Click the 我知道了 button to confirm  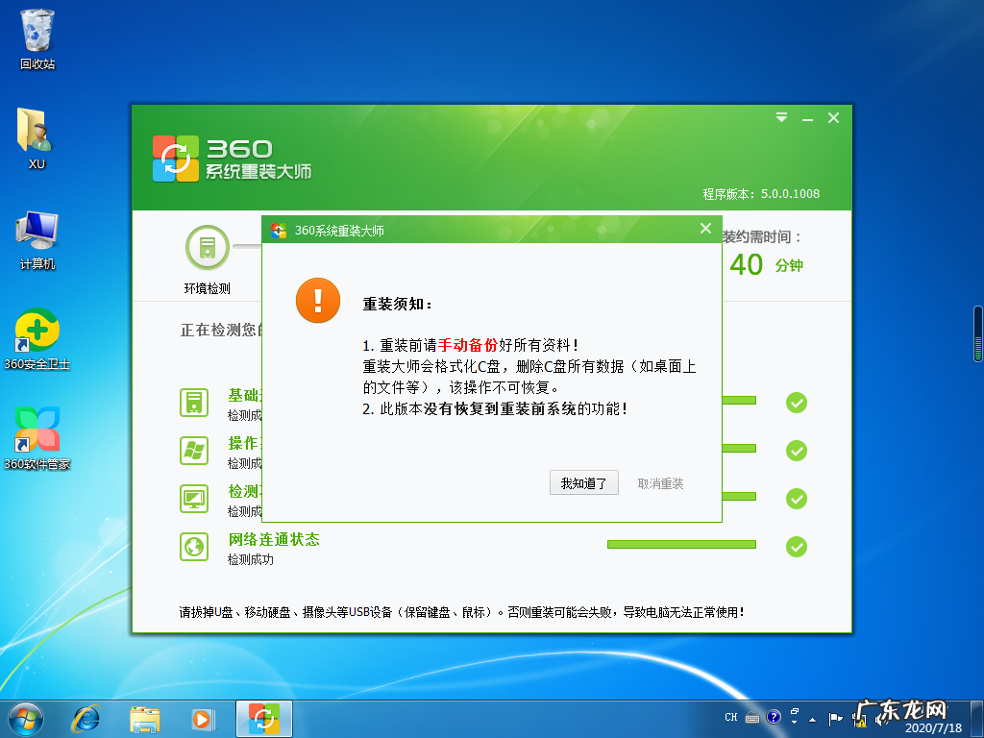coord(583,482)
